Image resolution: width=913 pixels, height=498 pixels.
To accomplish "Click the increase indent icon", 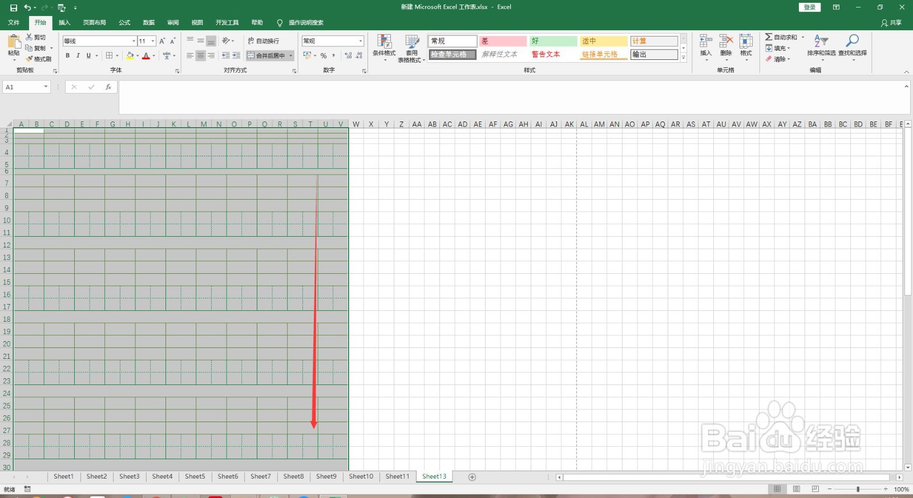I will 236,56.
